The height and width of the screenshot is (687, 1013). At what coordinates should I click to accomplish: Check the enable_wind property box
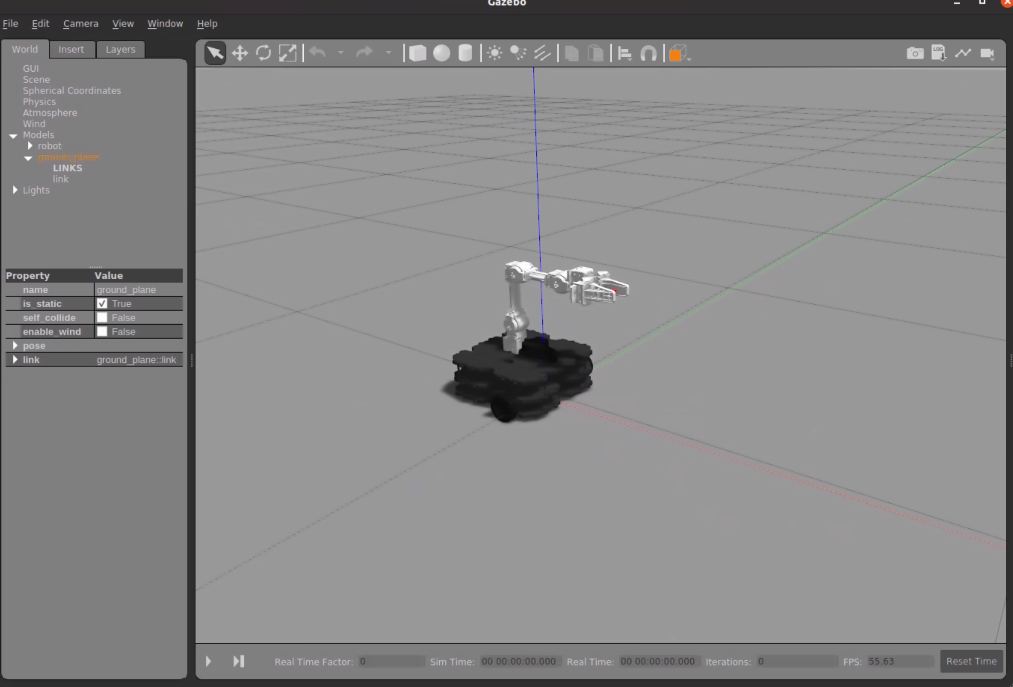tap(103, 331)
